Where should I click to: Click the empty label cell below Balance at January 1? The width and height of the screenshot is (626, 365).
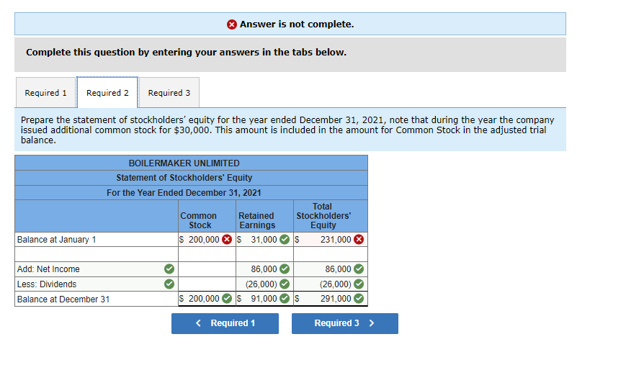click(97, 254)
